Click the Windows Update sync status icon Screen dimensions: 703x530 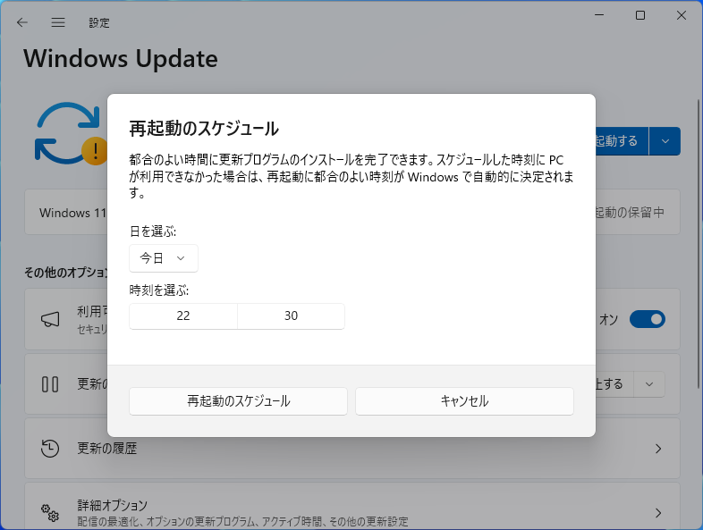pos(71,133)
